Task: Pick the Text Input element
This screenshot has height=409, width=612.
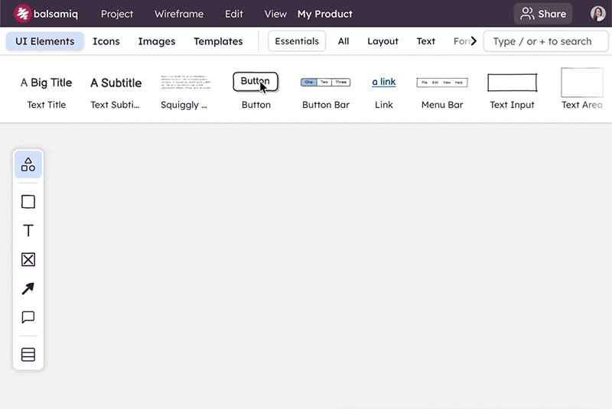Action: 512,90
